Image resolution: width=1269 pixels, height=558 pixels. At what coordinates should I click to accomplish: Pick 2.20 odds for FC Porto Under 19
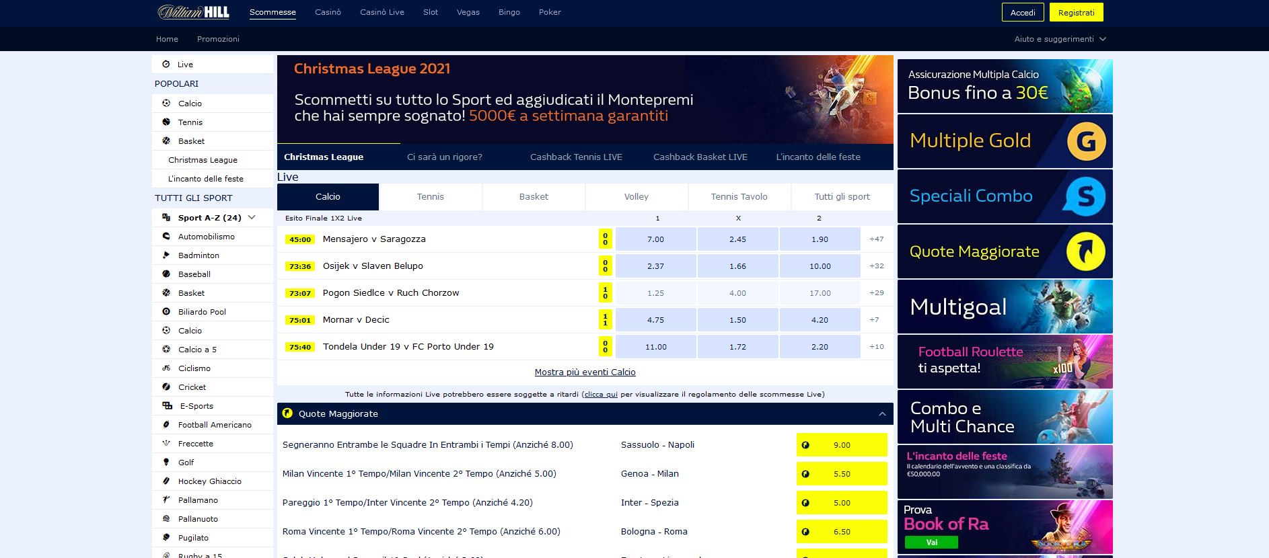820,346
